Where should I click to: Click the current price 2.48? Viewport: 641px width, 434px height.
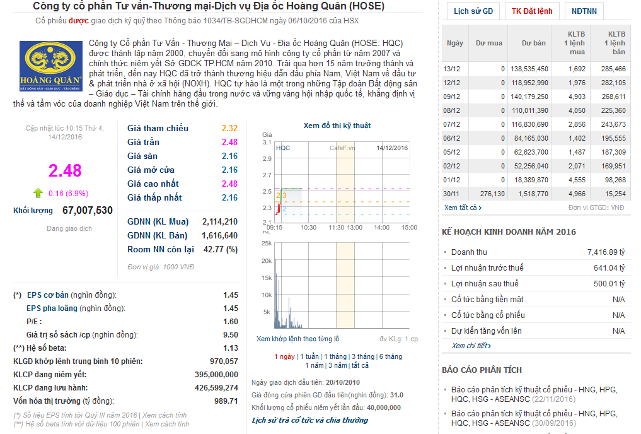tap(65, 170)
